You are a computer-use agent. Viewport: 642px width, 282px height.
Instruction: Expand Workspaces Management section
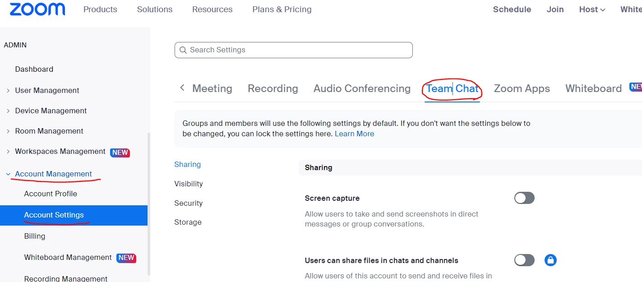point(8,152)
